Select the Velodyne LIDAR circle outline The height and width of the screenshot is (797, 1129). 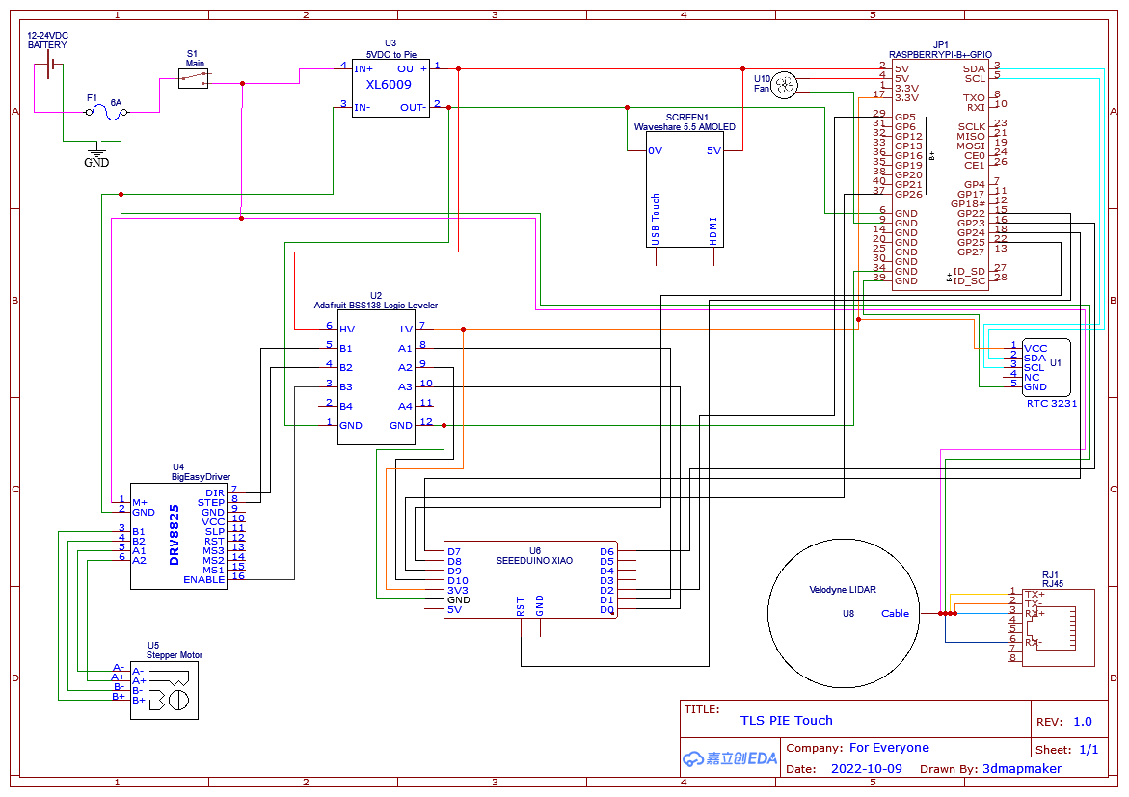tap(844, 611)
